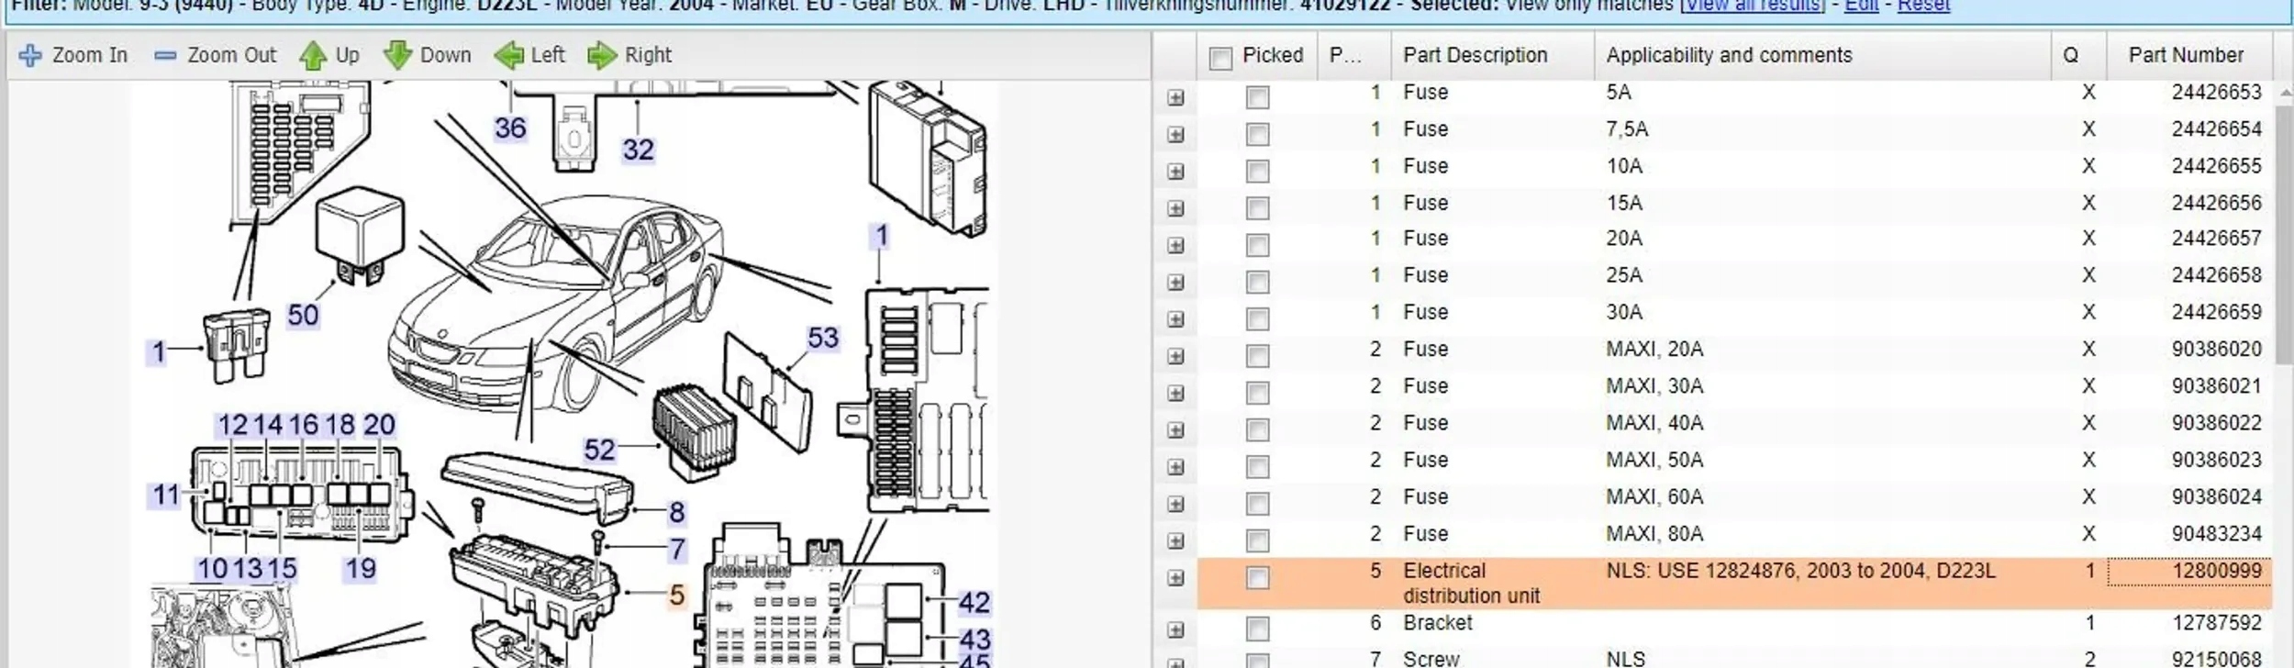Click the 'MAXI, 80A' comment cell

[1654, 534]
